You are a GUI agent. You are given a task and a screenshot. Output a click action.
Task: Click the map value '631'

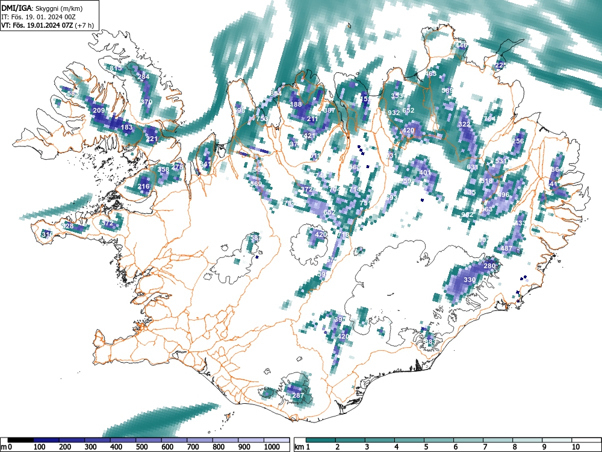click(x=473, y=167)
